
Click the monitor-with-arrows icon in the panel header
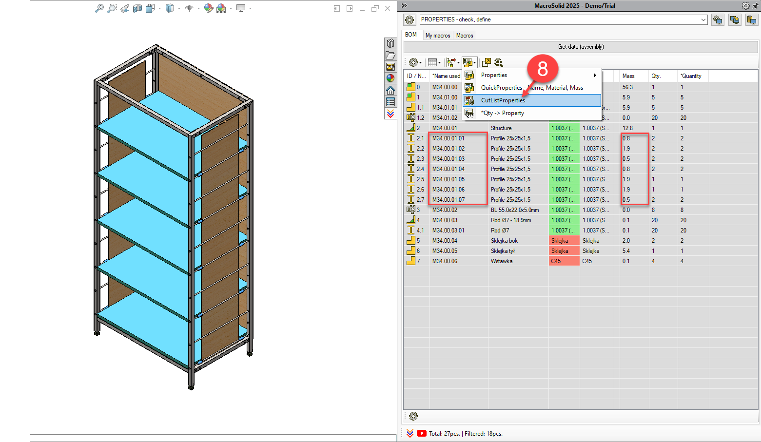tap(735, 20)
